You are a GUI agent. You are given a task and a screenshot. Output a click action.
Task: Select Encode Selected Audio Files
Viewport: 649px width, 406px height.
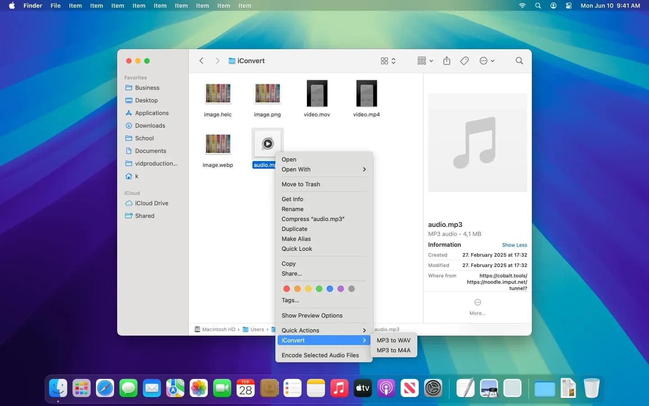[x=324, y=355]
